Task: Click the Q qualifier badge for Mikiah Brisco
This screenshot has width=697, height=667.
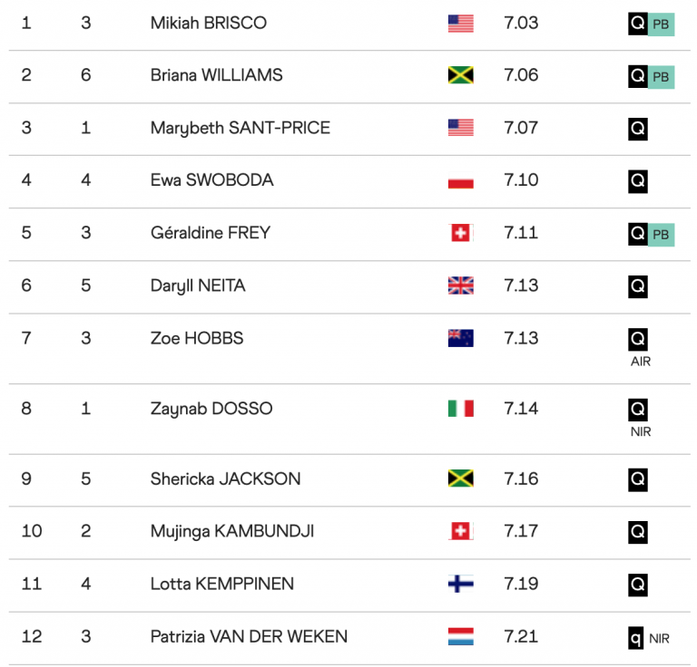Action: [638, 24]
